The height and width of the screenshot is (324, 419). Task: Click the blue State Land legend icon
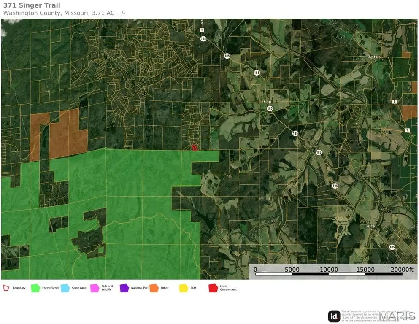click(65, 288)
